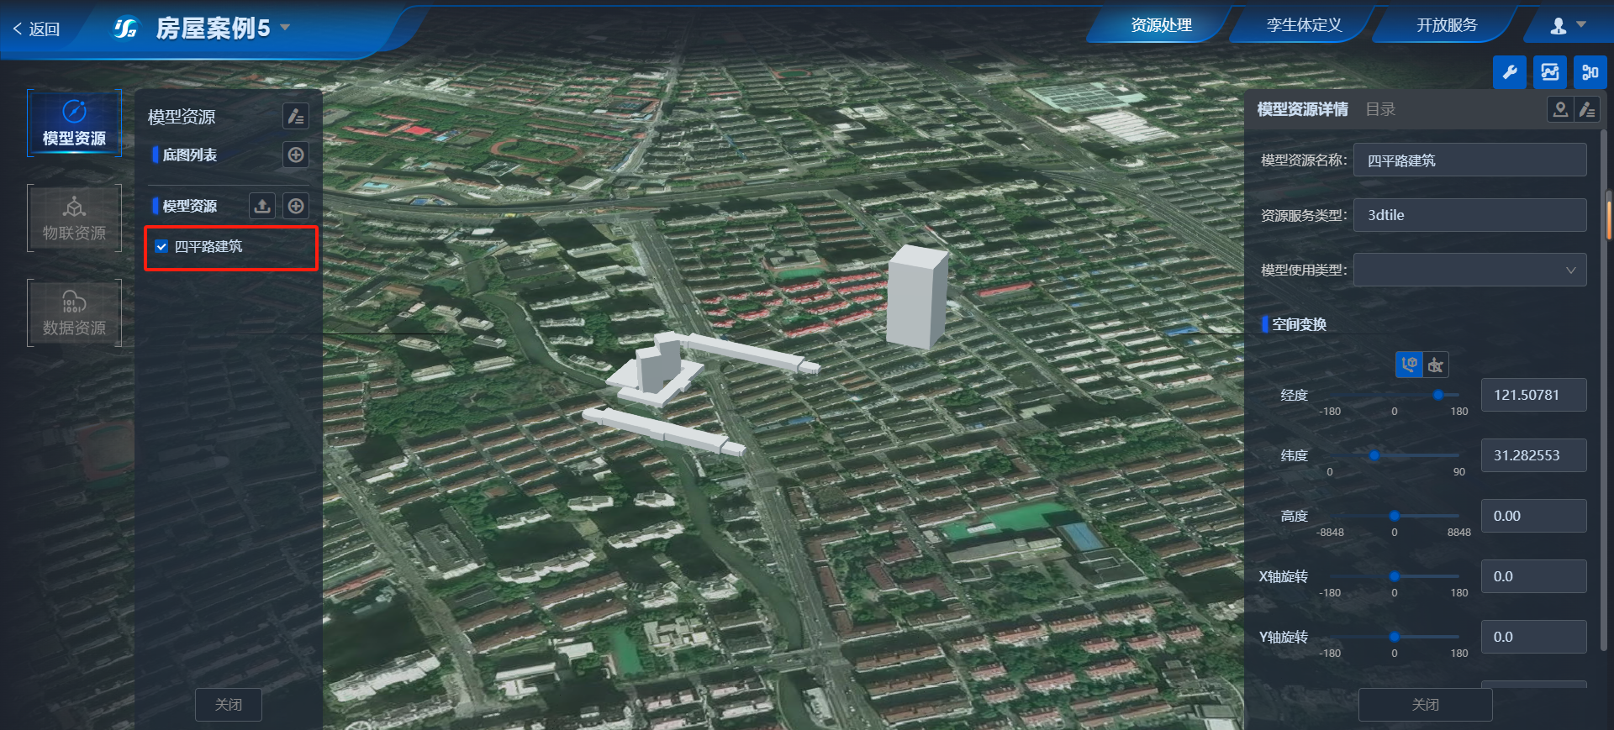1614x730 pixels.
Task: Switch to the 孪生体定义 tab
Action: (1304, 25)
